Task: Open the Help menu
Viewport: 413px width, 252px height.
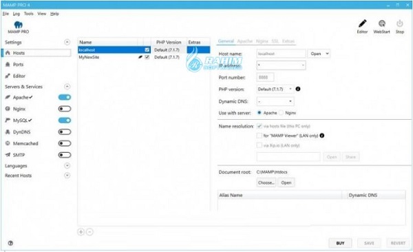Action: (x=54, y=14)
